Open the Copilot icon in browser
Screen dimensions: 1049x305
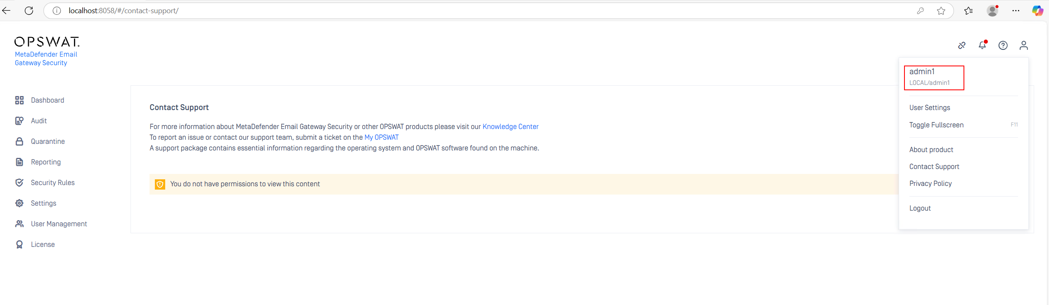click(1037, 11)
